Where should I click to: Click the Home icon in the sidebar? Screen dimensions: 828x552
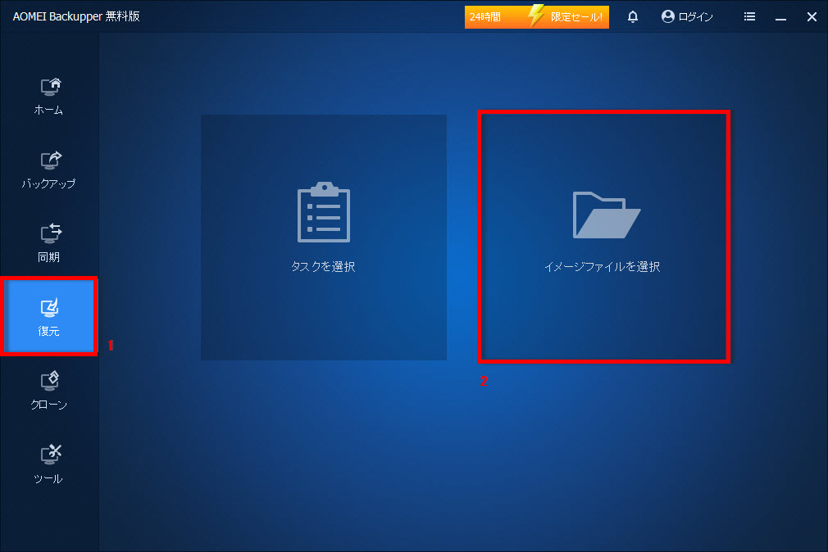pos(51,87)
